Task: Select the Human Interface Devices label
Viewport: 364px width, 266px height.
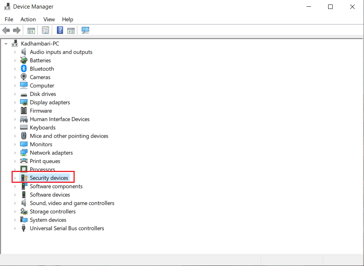Action: pyautogui.click(x=60, y=119)
